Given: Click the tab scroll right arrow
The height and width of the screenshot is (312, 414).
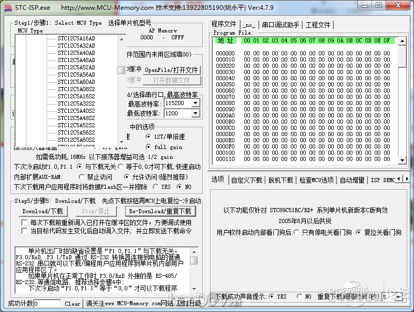Looking at the screenshot, I should pos(407,180).
